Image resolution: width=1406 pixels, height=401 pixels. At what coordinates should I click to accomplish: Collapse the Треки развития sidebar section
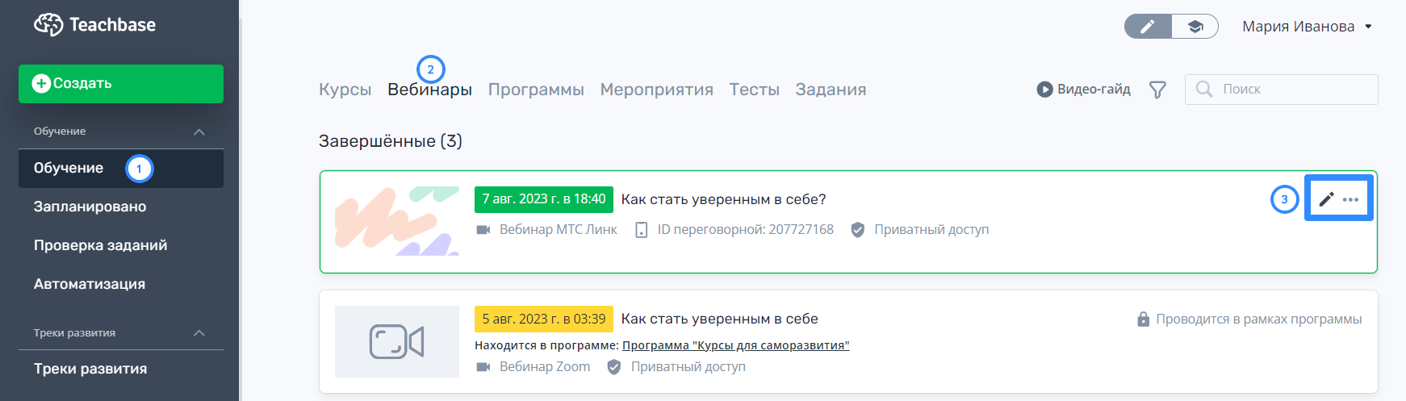tap(199, 333)
